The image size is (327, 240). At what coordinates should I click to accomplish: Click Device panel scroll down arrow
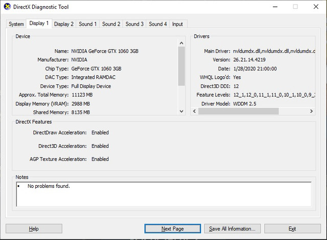tap(181, 112)
